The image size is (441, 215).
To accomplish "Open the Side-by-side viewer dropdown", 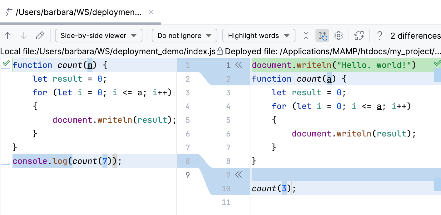I will 98,36.
